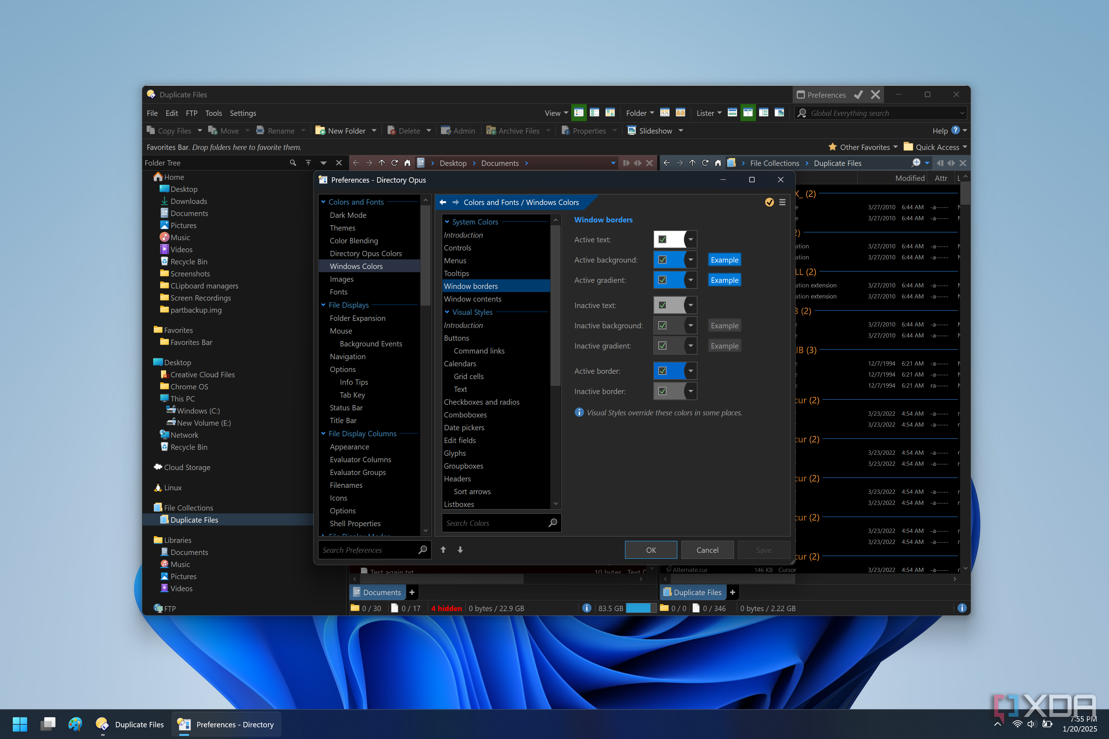Click the Slideshow toolbar icon

632,130
